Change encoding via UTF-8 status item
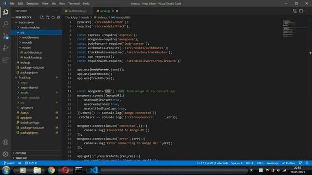The image size is (312, 175). point(249,163)
